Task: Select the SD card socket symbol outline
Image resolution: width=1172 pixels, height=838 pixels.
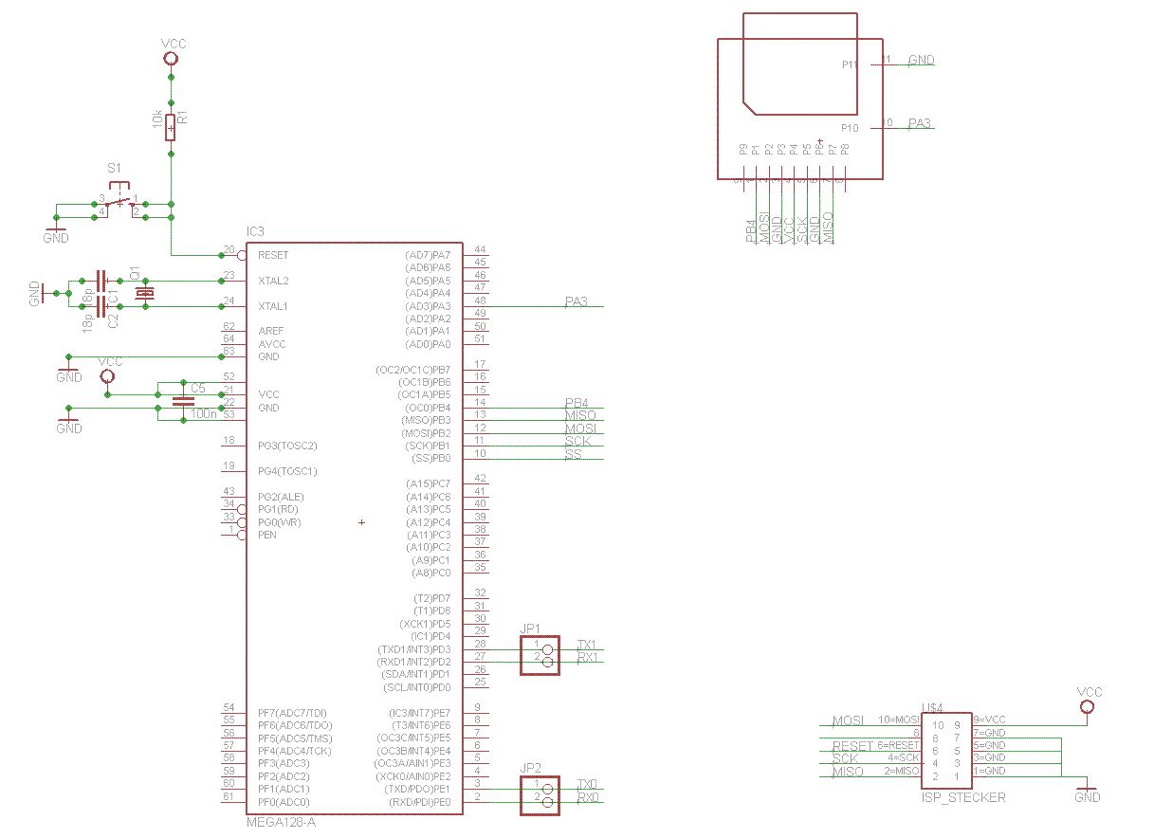Action: (x=799, y=96)
